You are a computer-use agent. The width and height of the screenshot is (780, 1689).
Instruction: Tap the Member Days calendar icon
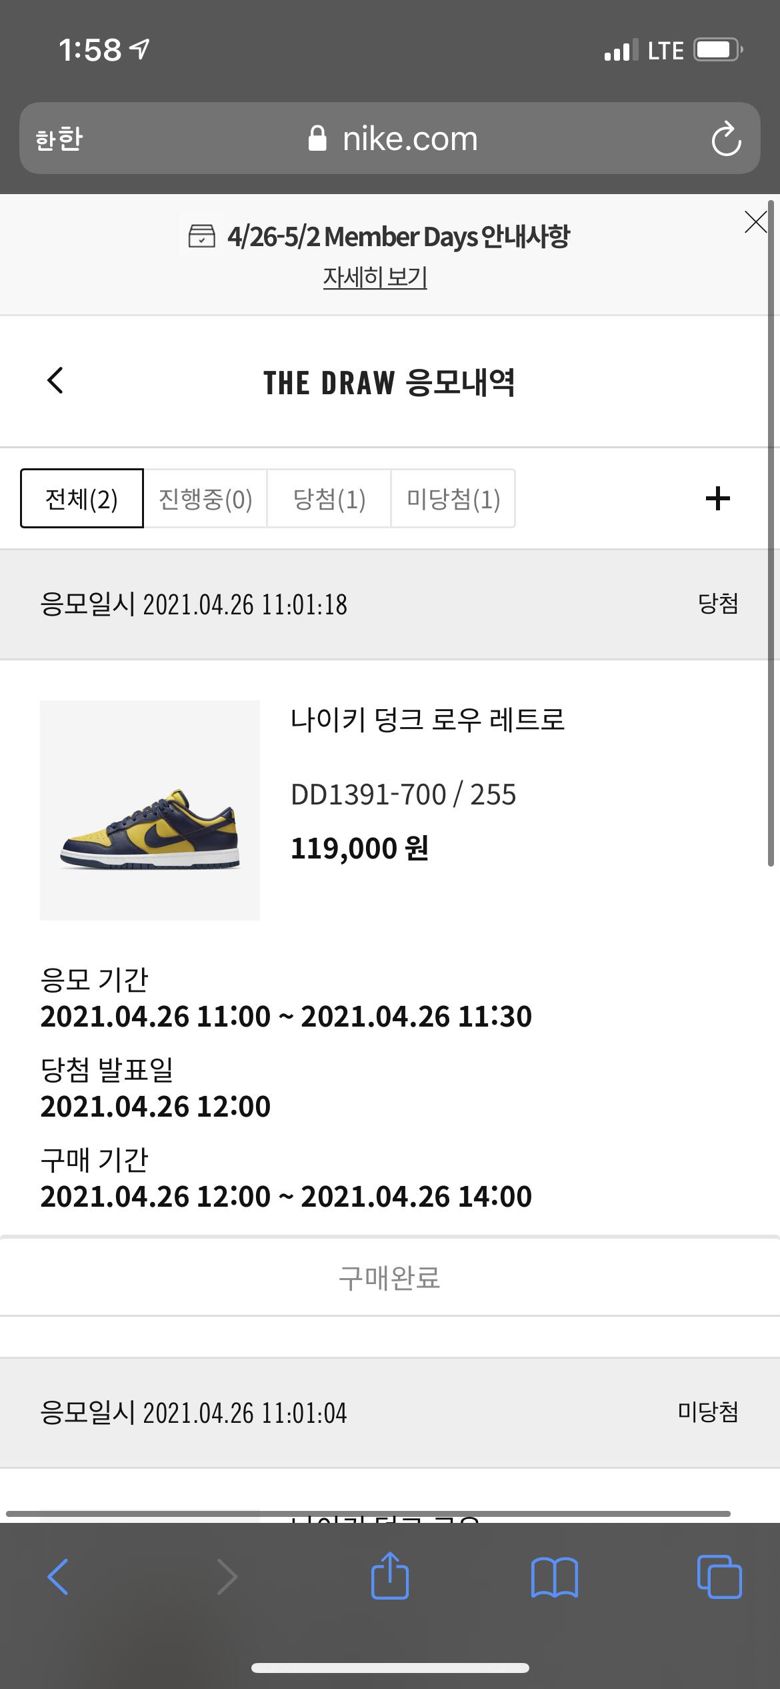pos(201,236)
